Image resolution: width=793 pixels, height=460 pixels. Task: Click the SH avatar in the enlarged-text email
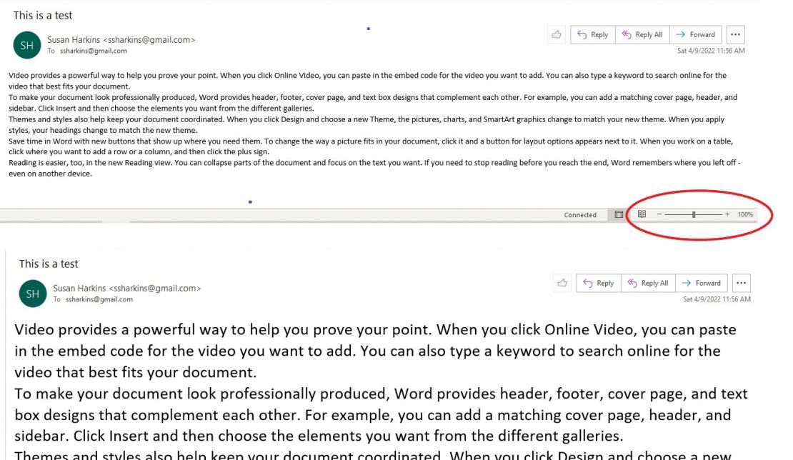[33, 294]
